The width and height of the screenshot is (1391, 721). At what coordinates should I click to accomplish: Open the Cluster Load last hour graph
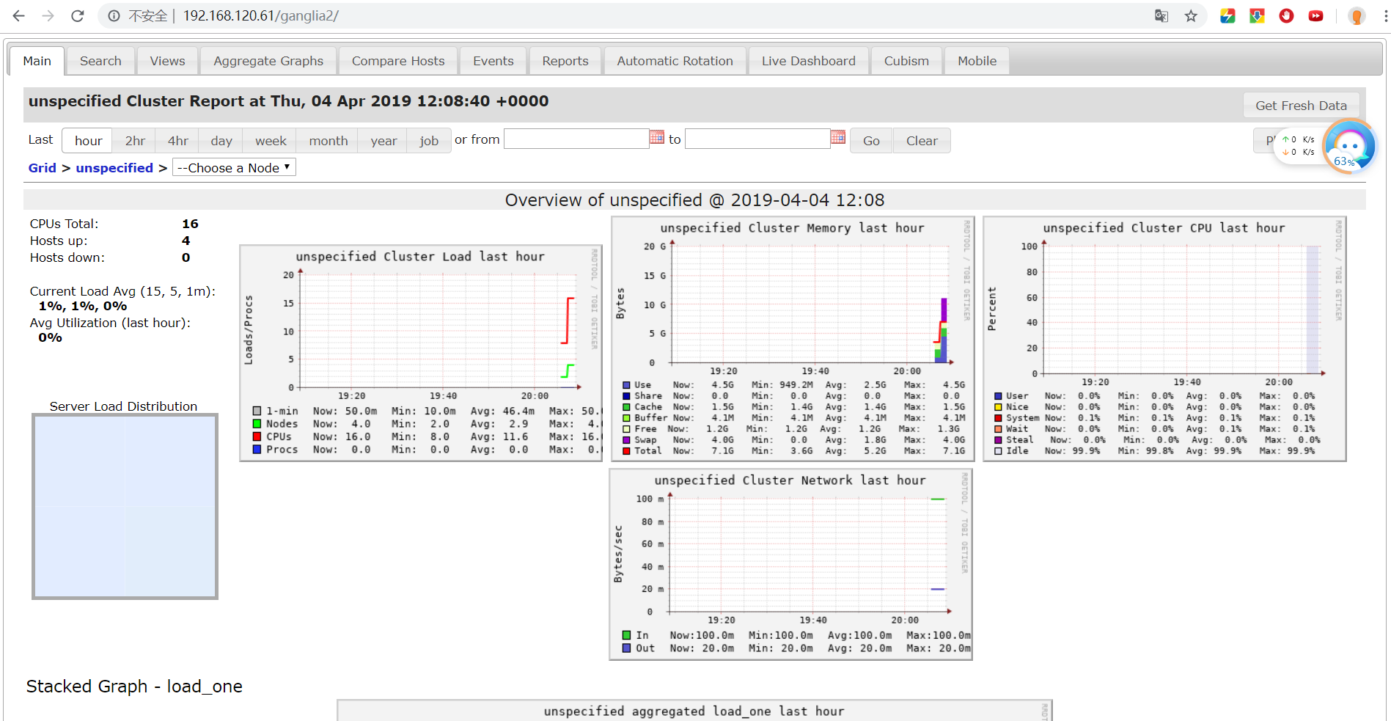pyautogui.click(x=421, y=353)
